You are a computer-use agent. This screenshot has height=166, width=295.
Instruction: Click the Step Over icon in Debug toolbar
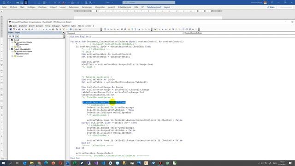point(176,30)
